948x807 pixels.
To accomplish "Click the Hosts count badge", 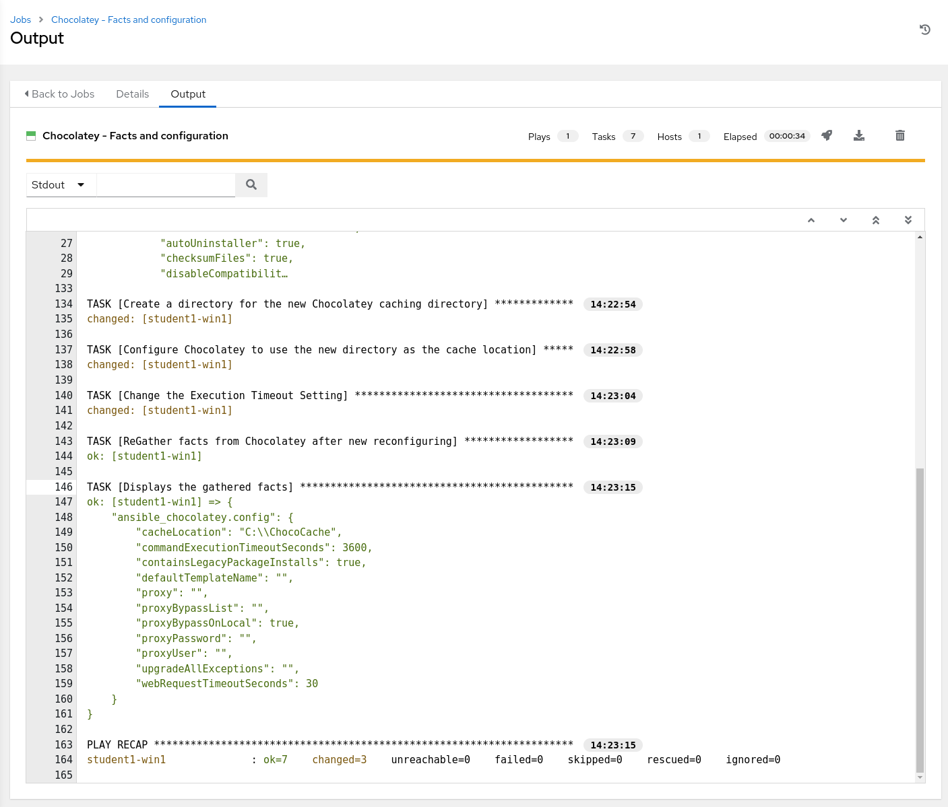I will coord(699,136).
